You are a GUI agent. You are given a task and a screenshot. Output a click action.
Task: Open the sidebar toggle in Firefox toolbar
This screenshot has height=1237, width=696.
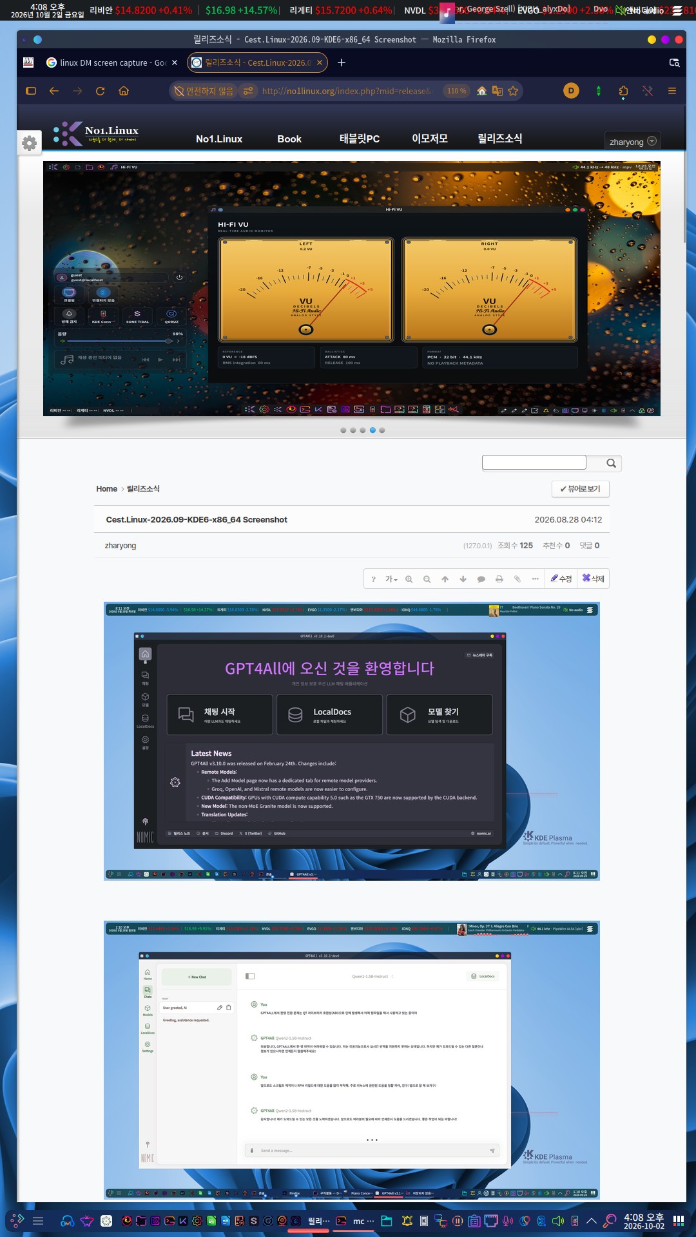point(30,91)
